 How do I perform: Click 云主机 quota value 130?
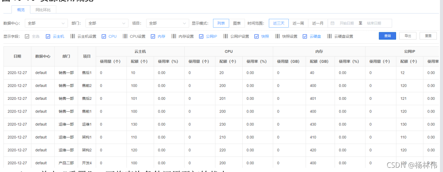pyautogui.click(x=134, y=124)
